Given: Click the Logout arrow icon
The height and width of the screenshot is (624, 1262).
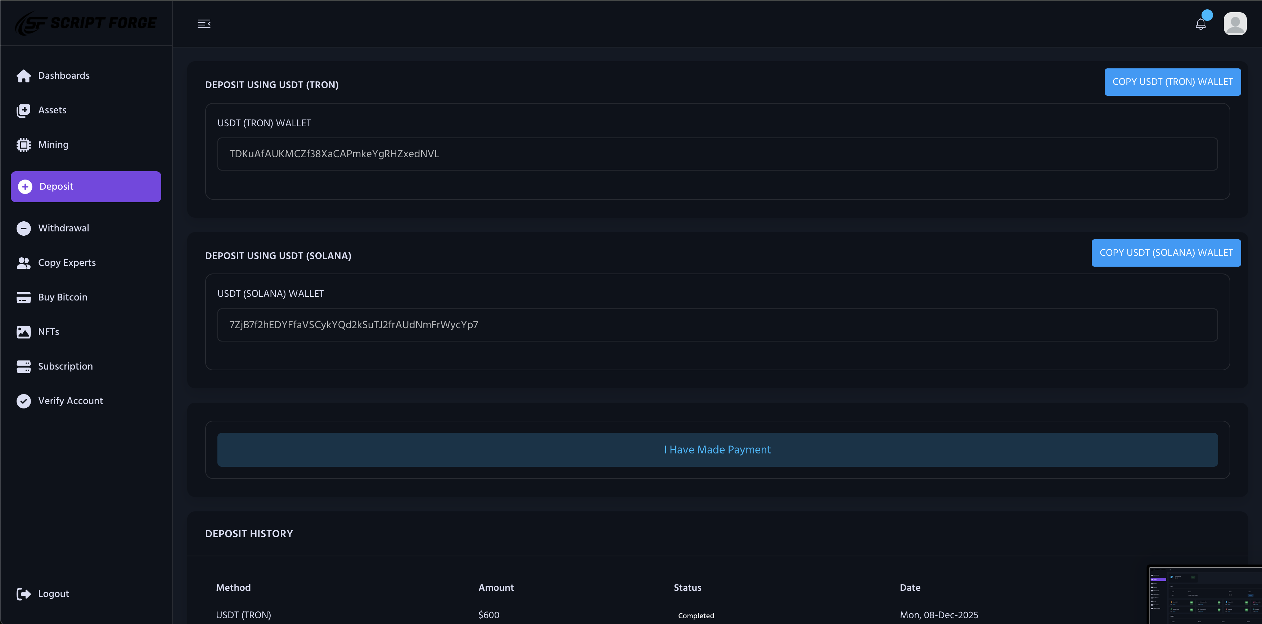Looking at the screenshot, I should pyautogui.click(x=23, y=594).
